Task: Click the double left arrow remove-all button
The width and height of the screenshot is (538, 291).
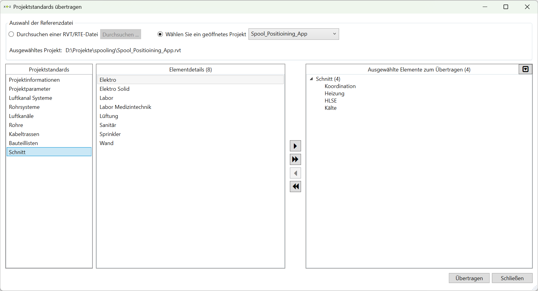Action: click(295, 187)
